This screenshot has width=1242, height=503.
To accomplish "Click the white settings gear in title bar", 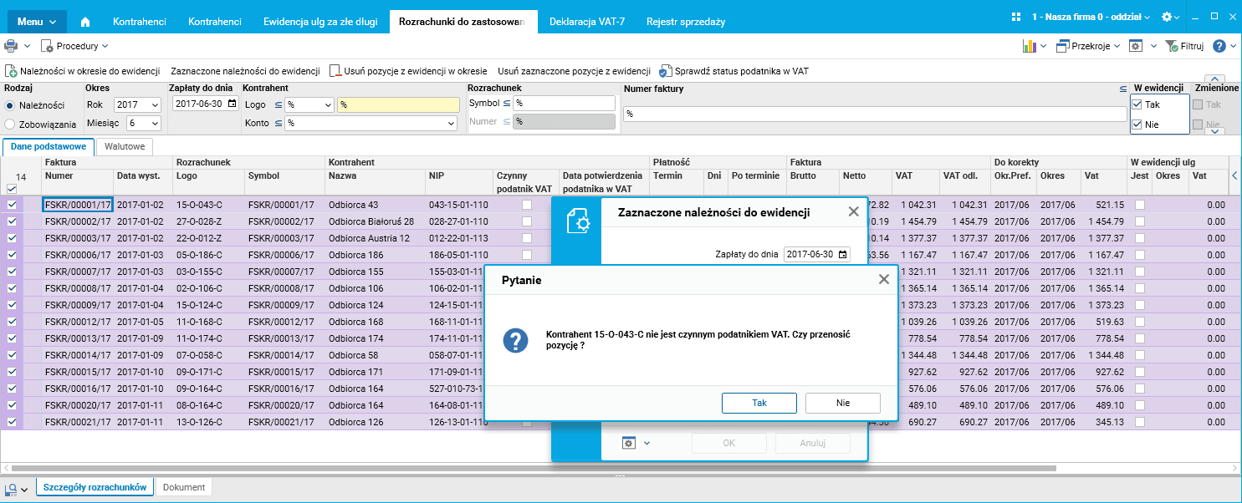I will click(x=1167, y=17).
